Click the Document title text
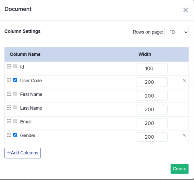The width and height of the screenshot is (194, 180). click(18, 9)
